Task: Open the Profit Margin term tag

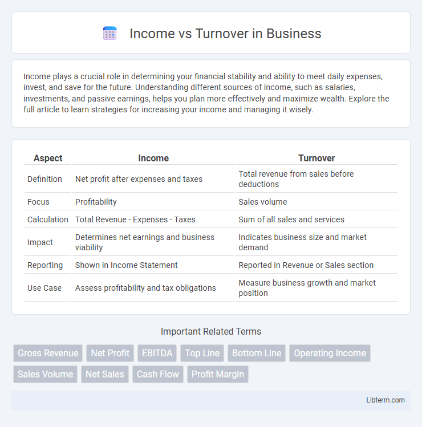Action: pos(218,374)
